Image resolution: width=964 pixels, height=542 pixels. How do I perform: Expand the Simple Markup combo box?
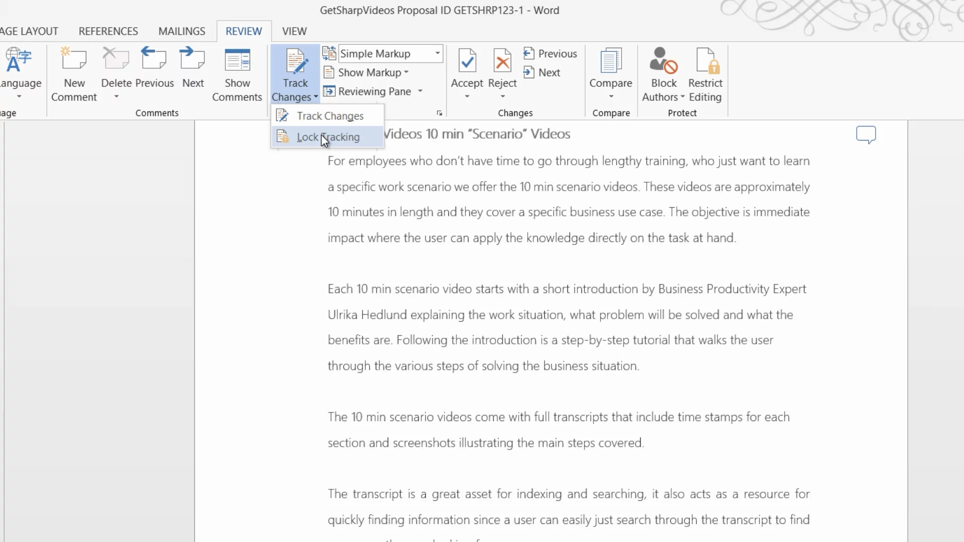tap(437, 53)
